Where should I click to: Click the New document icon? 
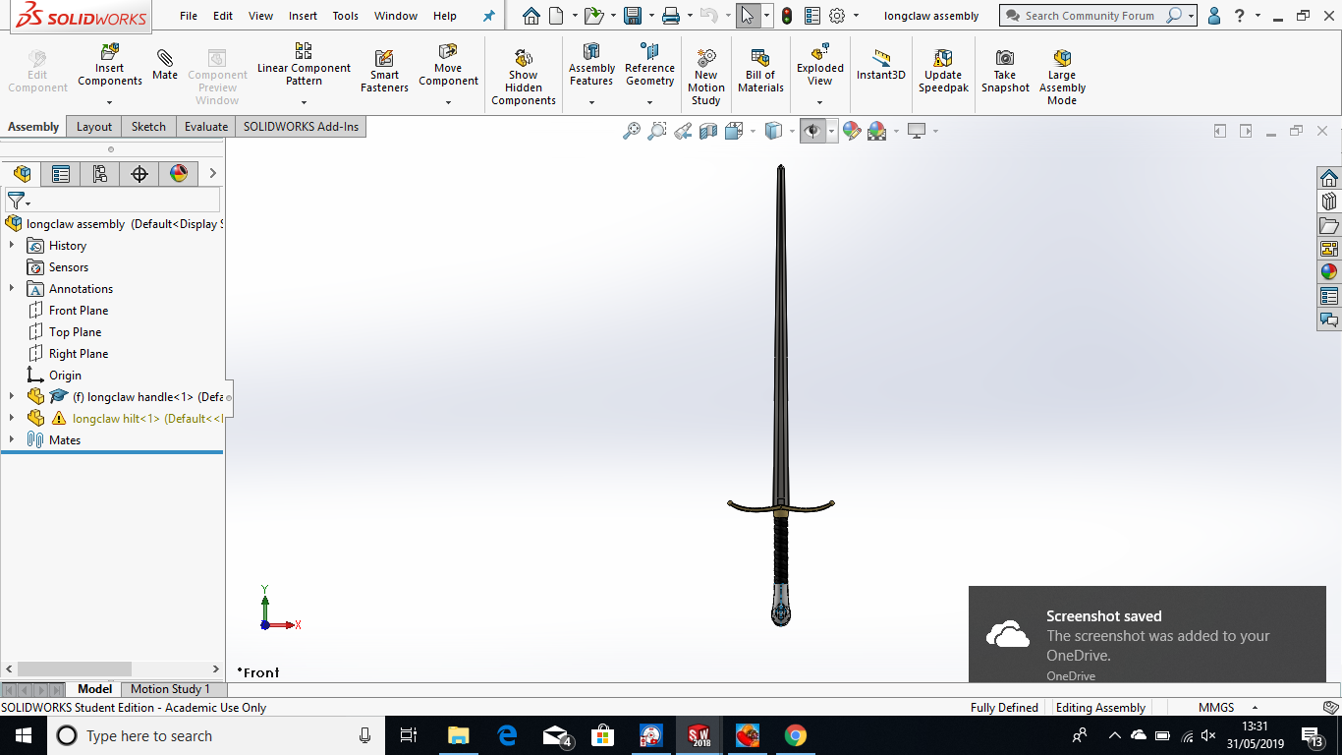(557, 16)
